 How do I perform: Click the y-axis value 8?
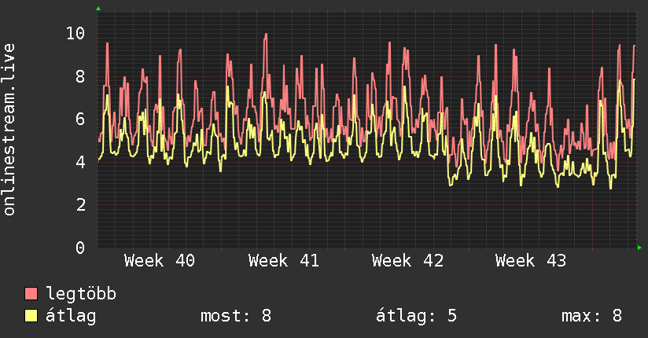click(80, 76)
